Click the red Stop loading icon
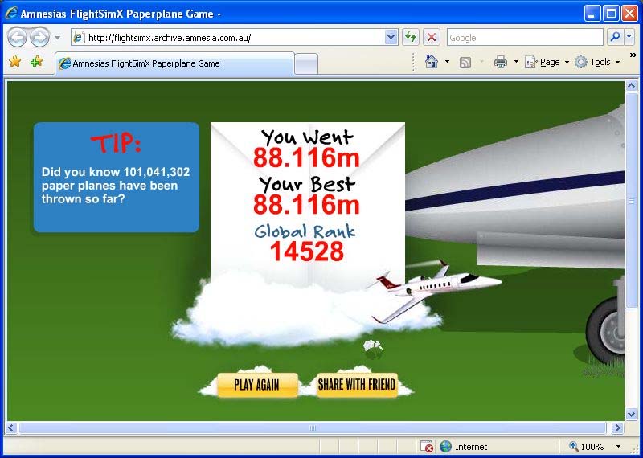This screenshot has height=458, width=643. coord(431,38)
